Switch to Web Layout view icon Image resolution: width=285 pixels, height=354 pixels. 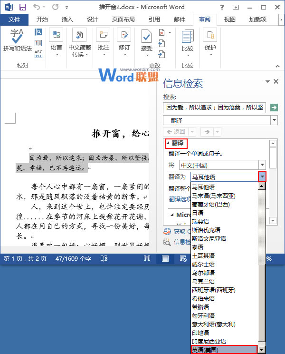point(183,258)
